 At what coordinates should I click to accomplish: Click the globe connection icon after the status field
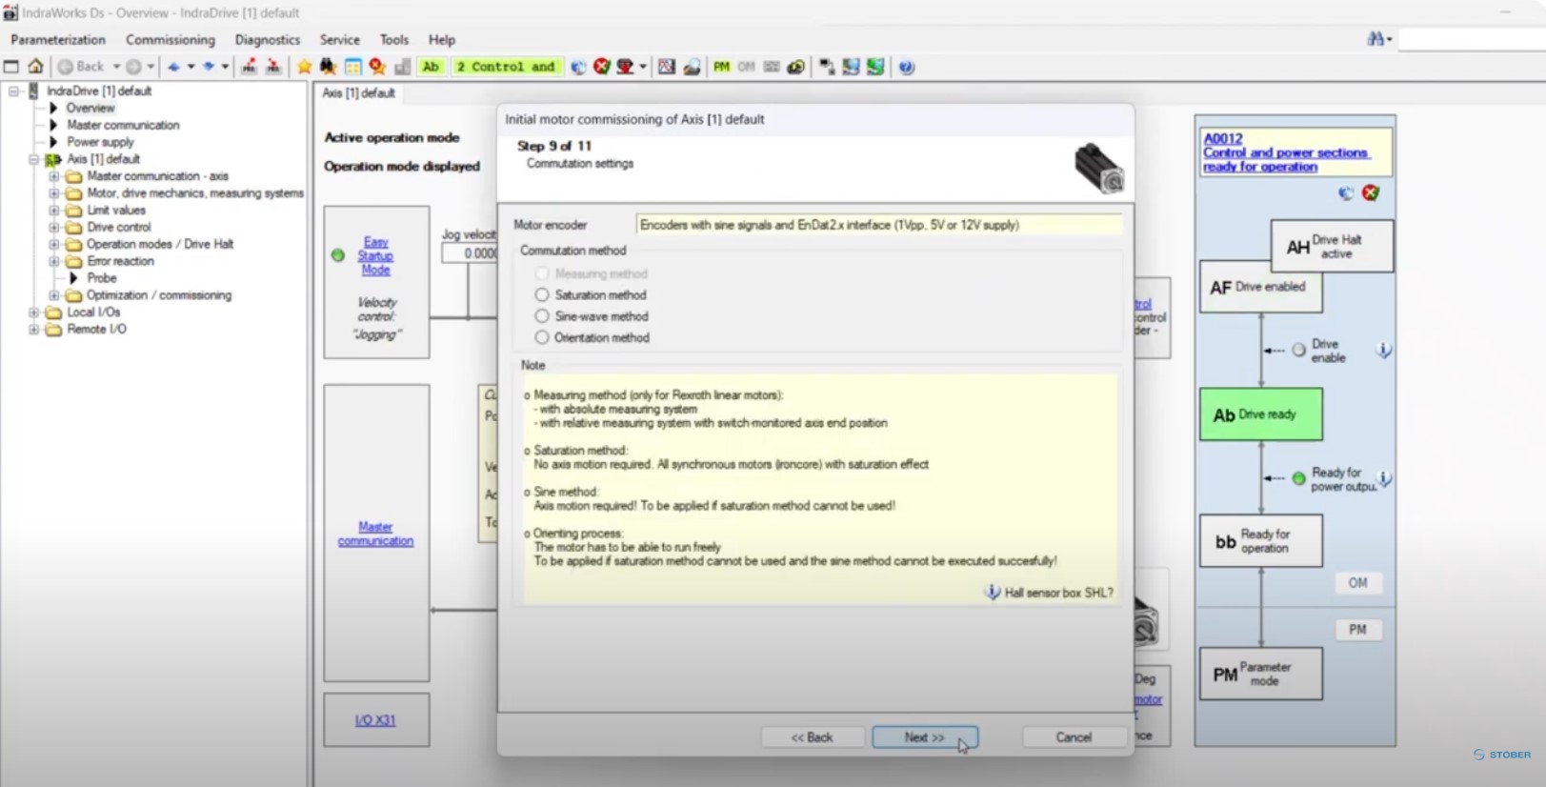click(x=577, y=67)
